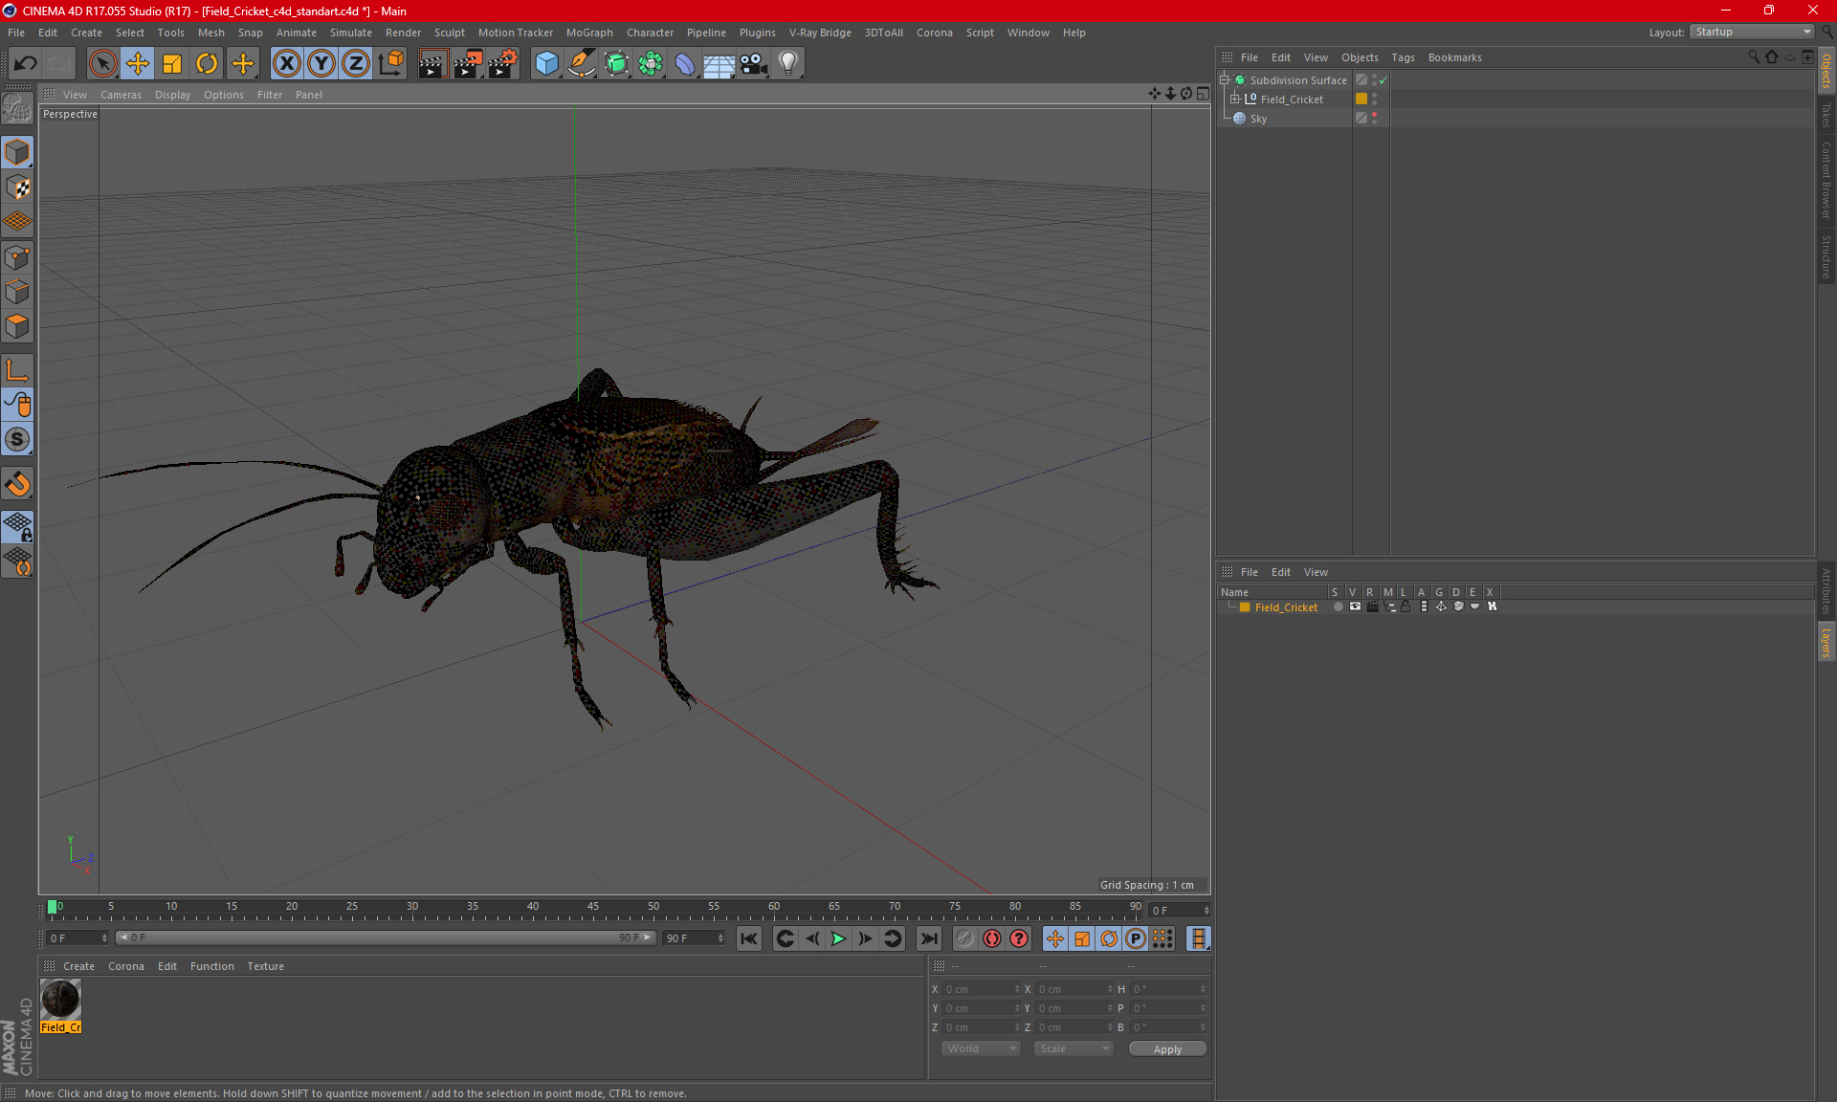Click the Undo arrow icon
The width and height of the screenshot is (1837, 1102).
[x=26, y=63]
